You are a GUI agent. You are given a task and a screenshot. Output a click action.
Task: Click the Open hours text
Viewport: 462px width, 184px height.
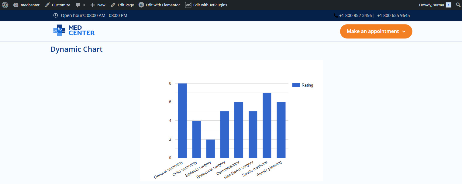94,15
